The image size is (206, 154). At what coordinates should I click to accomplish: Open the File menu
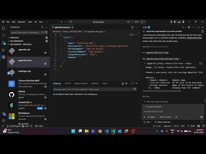(x=8, y=22)
